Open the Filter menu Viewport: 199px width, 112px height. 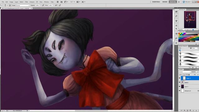click(26, 2)
